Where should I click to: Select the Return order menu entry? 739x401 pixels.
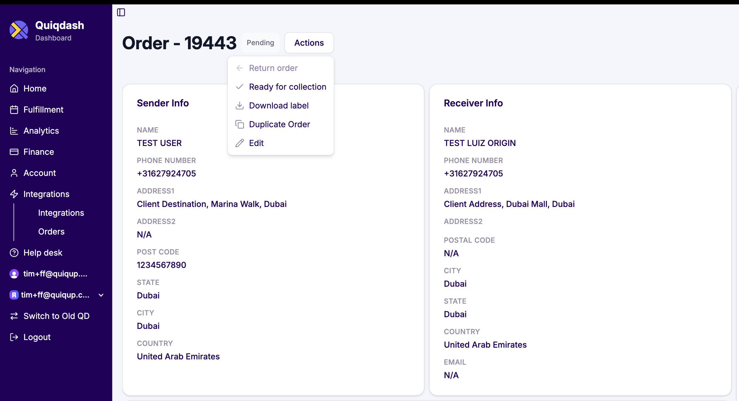click(273, 68)
